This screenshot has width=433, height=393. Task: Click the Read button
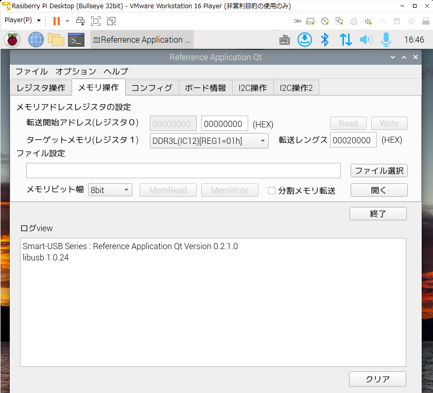348,123
